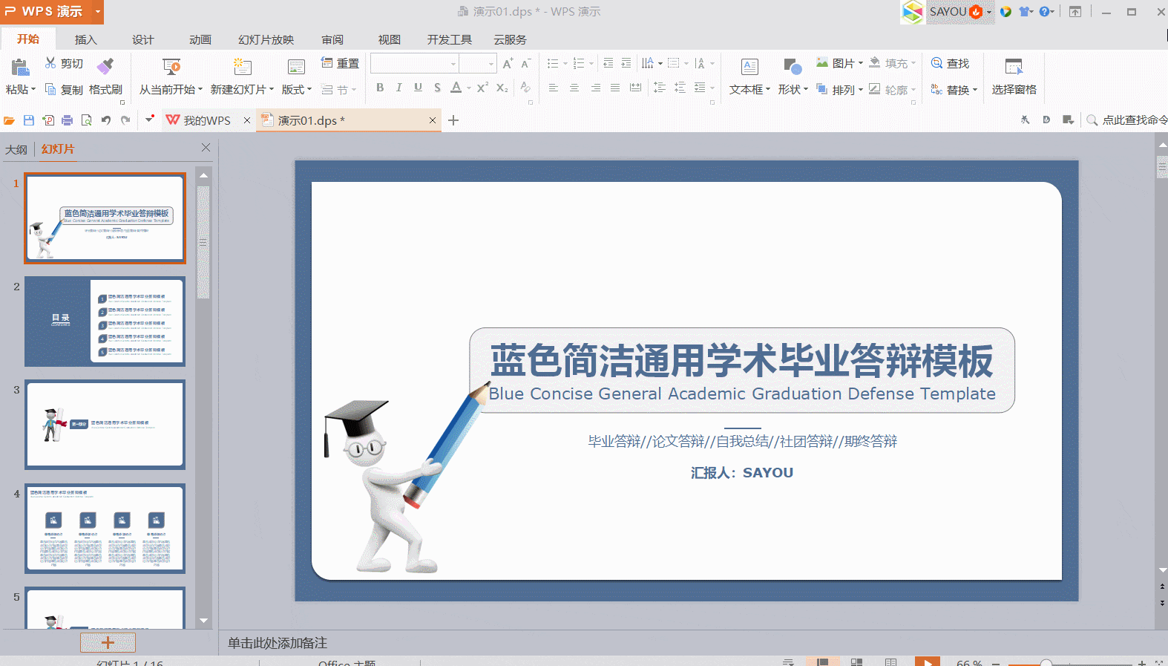Add a new document tab with plus
This screenshot has width=1168, height=666.
pos(453,120)
